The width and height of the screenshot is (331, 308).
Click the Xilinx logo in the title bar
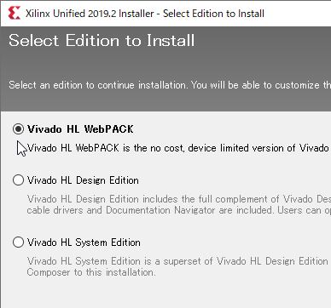point(15,14)
